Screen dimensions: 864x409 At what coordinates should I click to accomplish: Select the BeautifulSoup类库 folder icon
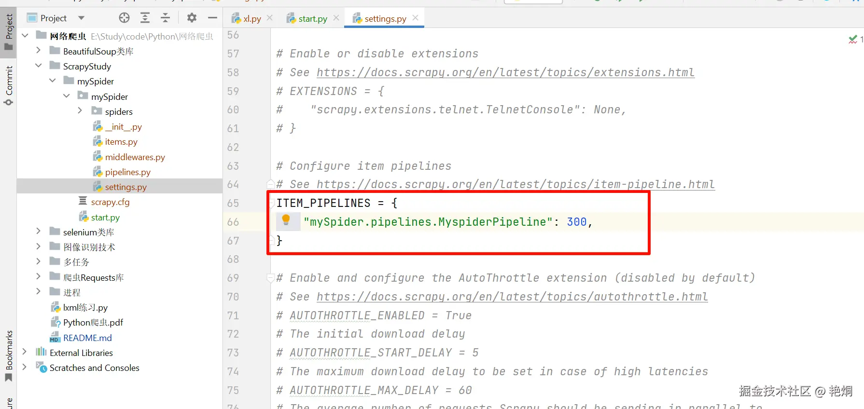pos(55,51)
